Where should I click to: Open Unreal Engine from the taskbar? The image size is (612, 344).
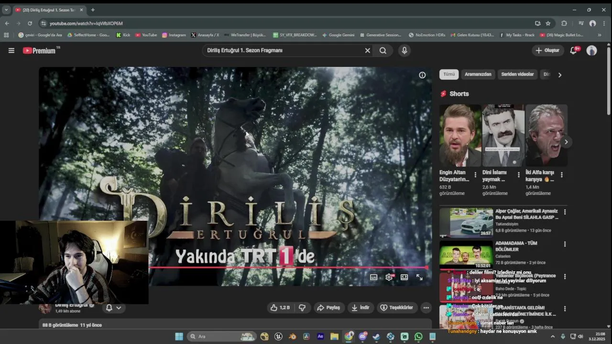click(x=279, y=336)
